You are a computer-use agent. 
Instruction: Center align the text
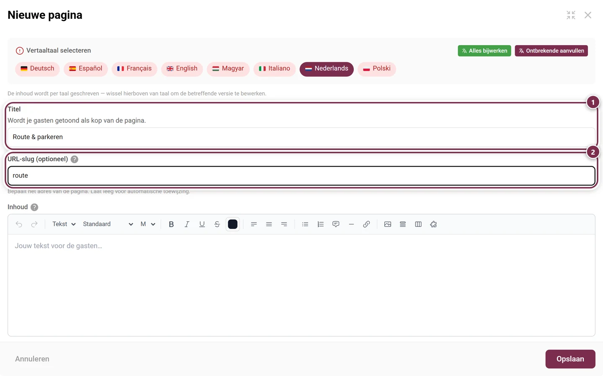pos(269,224)
